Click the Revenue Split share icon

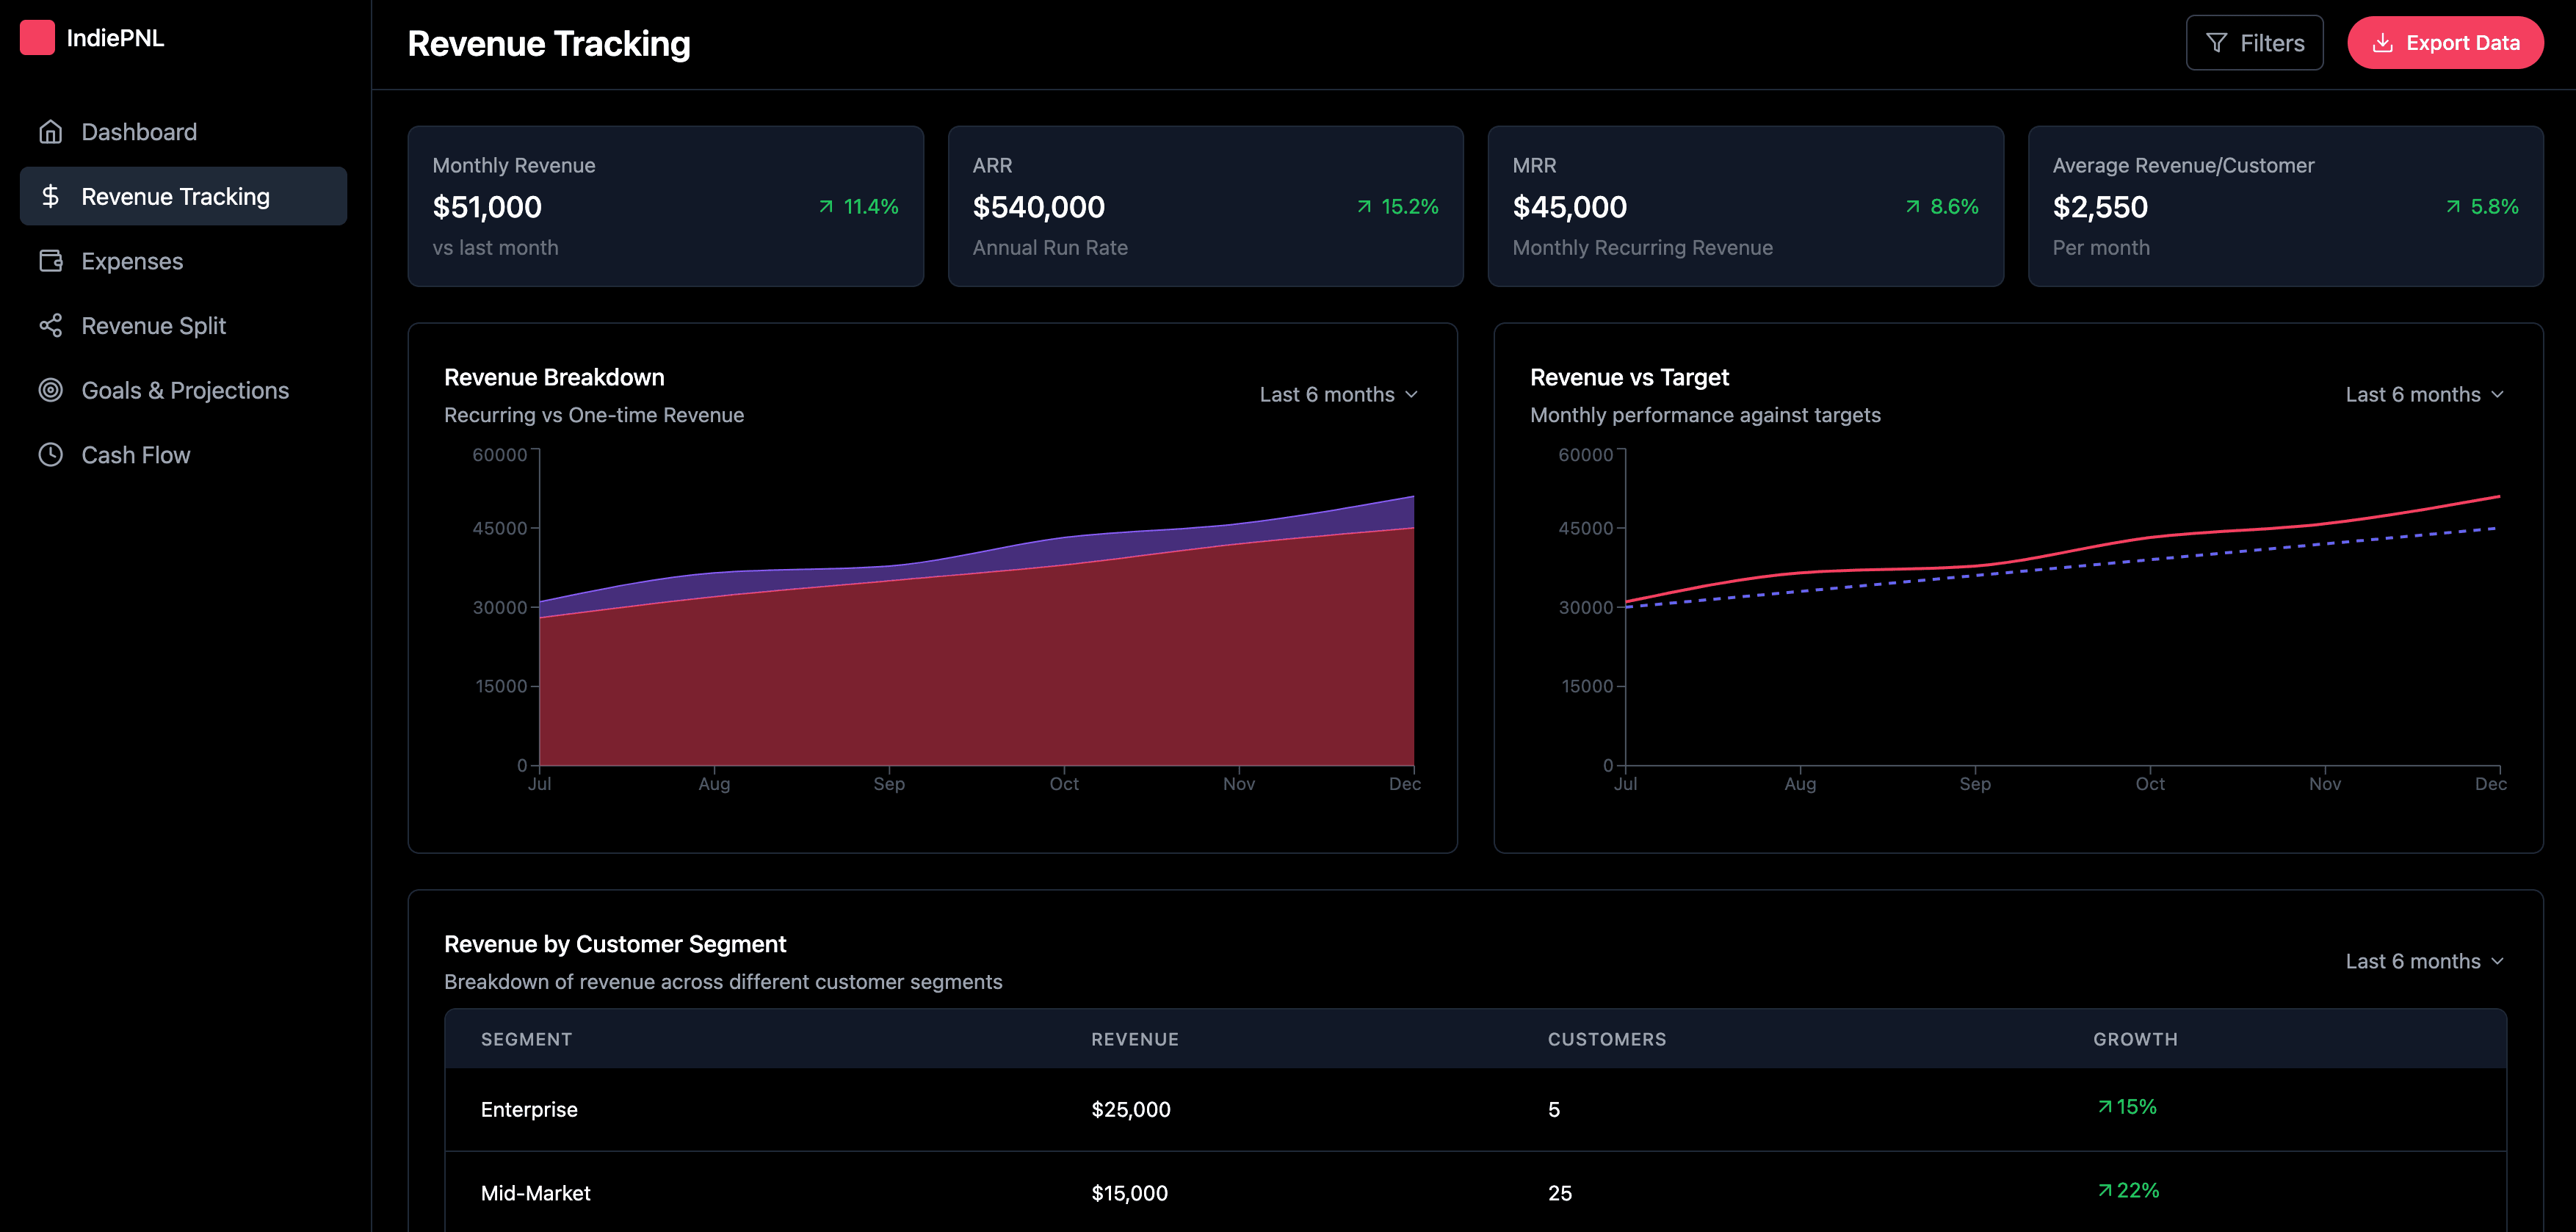[51, 326]
